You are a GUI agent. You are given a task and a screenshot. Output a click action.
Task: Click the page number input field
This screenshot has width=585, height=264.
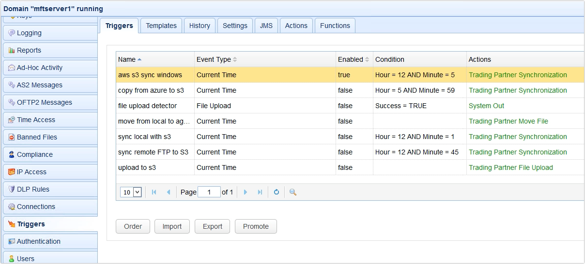coord(209,192)
